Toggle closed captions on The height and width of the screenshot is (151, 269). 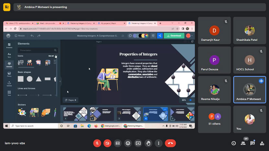[118, 143]
